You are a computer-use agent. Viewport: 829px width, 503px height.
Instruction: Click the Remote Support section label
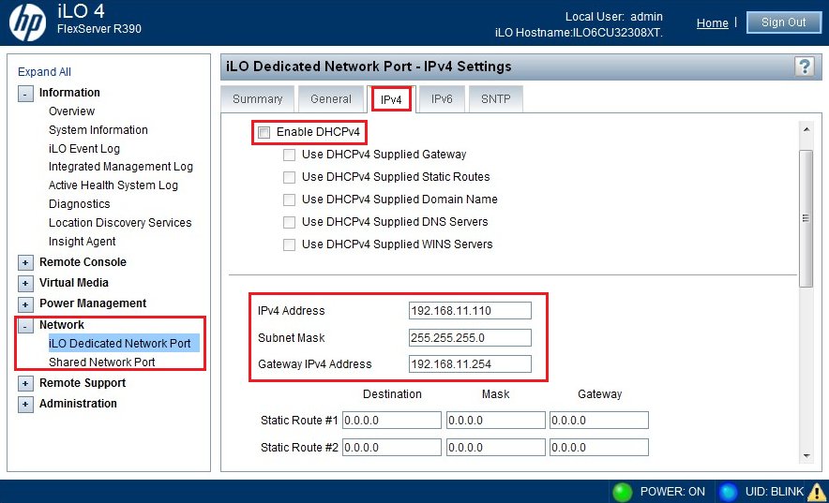click(x=83, y=383)
